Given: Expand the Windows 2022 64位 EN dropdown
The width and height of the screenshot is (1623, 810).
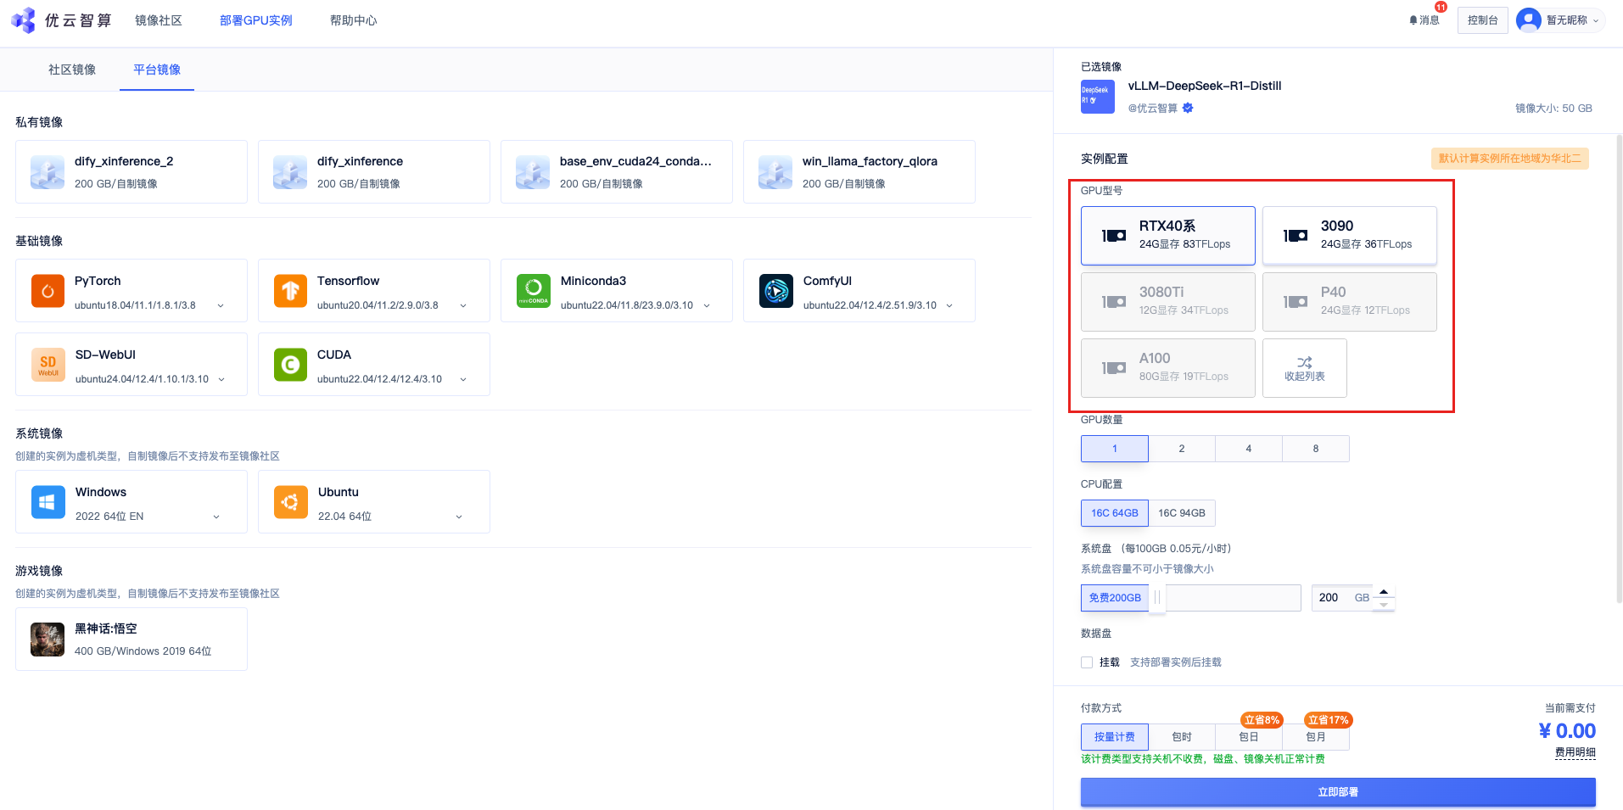Looking at the screenshot, I should click(x=216, y=517).
